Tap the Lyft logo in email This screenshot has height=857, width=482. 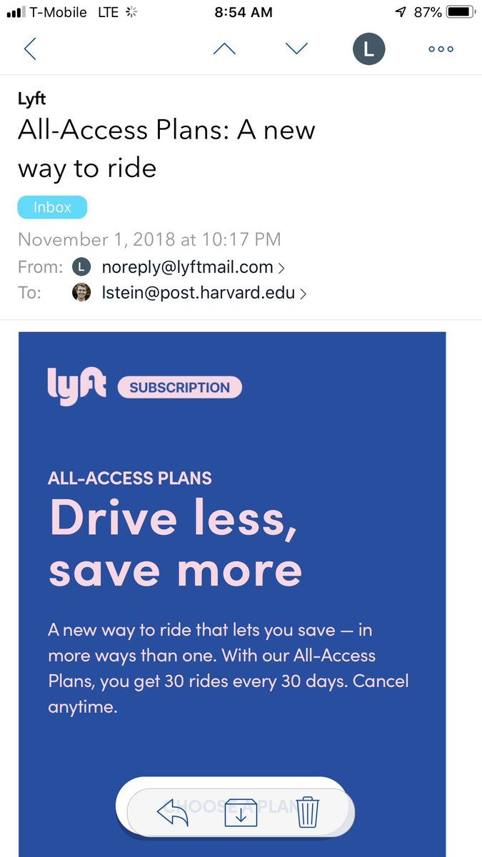[76, 386]
